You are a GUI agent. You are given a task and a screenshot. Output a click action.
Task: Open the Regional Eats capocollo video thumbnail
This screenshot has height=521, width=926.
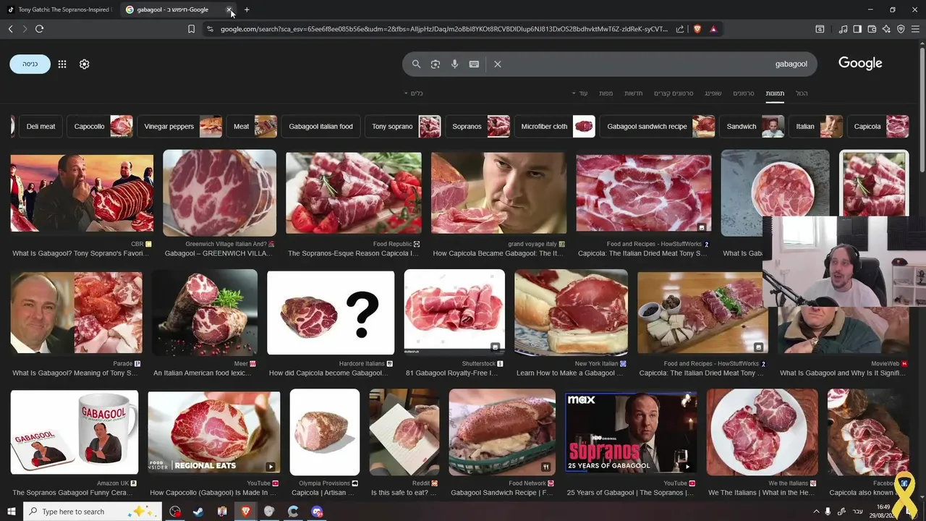click(x=214, y=432)
